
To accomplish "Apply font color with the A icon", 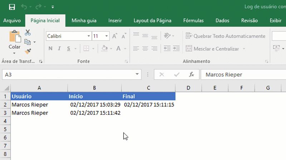I will 119,48.
